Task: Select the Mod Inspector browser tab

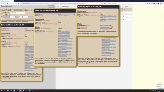Action: [x=7, y=1]
